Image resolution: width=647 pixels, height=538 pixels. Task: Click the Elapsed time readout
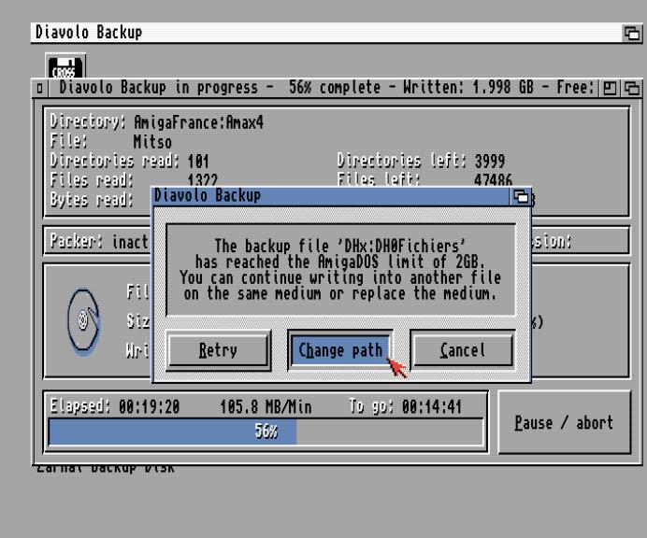(x=114, y=406)
